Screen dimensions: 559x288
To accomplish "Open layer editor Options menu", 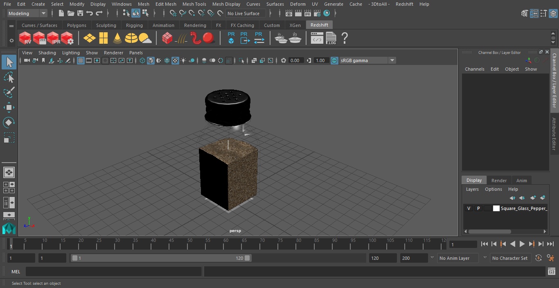I will coord(493,189).
